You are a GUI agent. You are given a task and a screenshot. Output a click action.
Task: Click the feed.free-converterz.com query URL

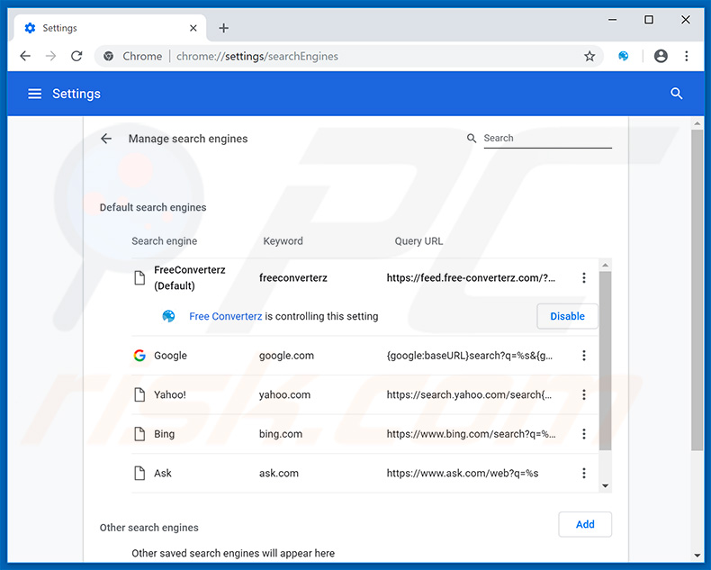[x=471, y=277]
